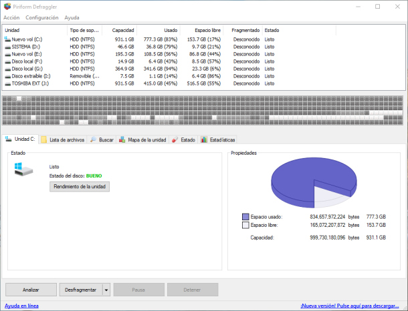Viewport: 408px width, 311px height.
Task: Sort by the Usado column header
Action: (x=159, y=30)
